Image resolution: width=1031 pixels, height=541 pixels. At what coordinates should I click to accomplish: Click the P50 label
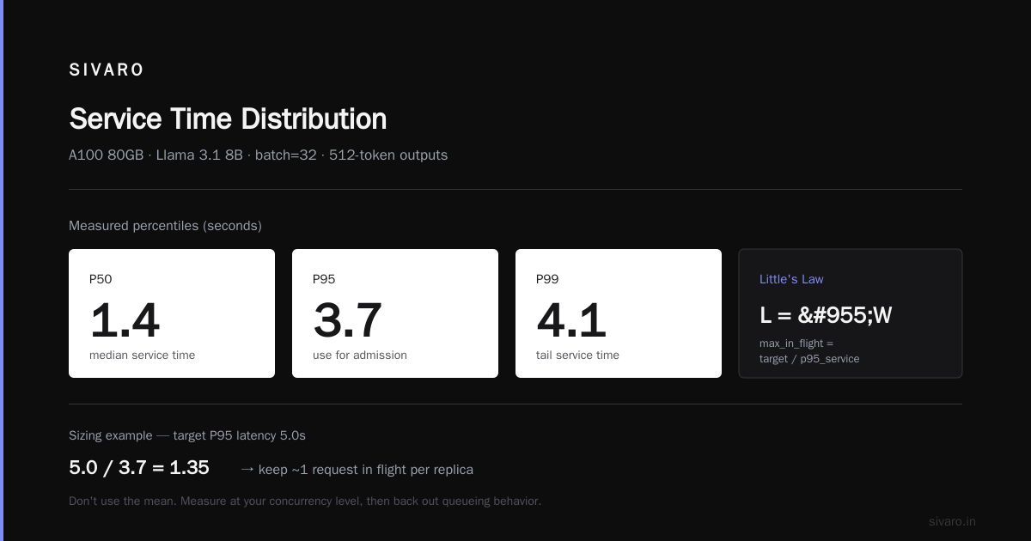coord(101,279)
